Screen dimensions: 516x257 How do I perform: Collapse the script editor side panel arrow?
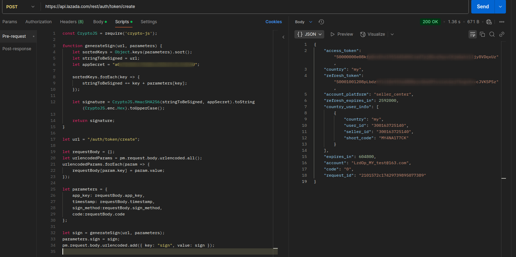tap(283, 37)
